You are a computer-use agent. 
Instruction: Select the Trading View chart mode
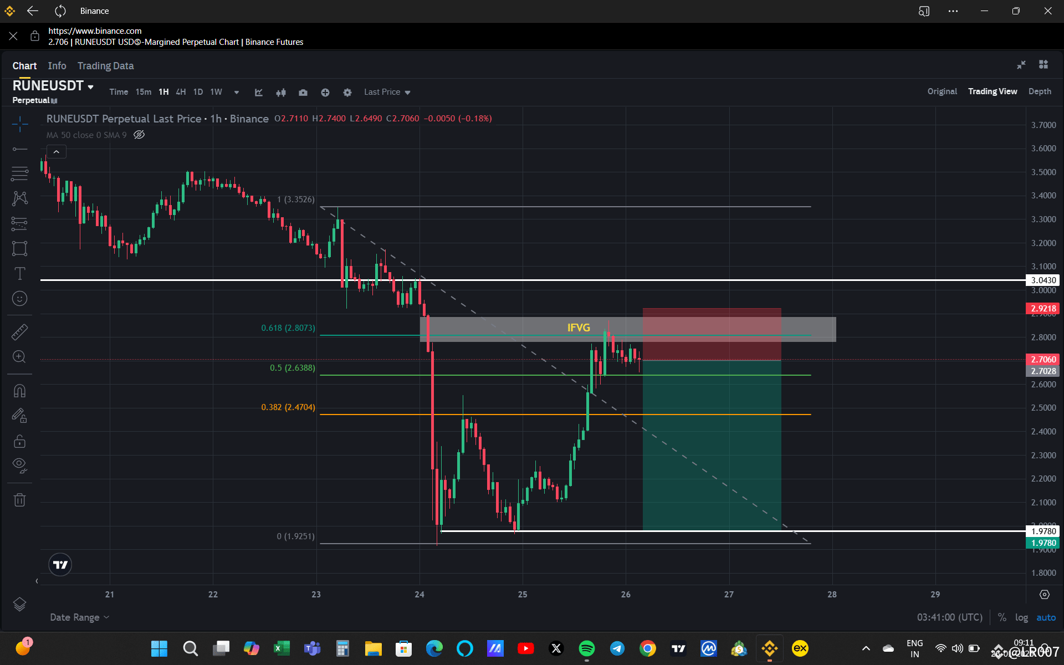click(993, 91)
